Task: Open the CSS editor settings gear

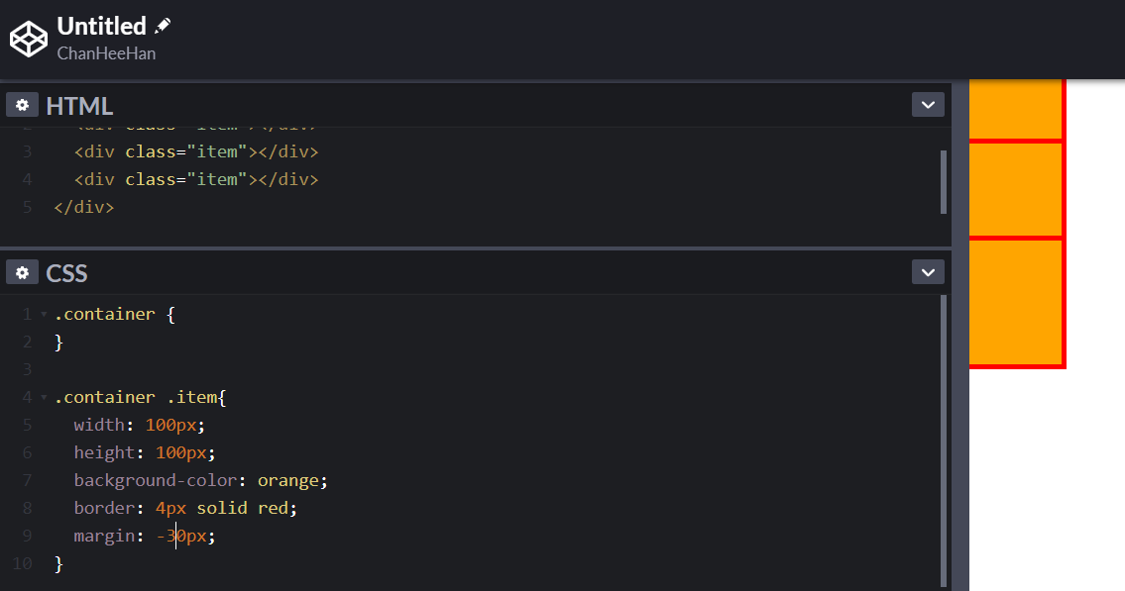Action: point(22,272)
